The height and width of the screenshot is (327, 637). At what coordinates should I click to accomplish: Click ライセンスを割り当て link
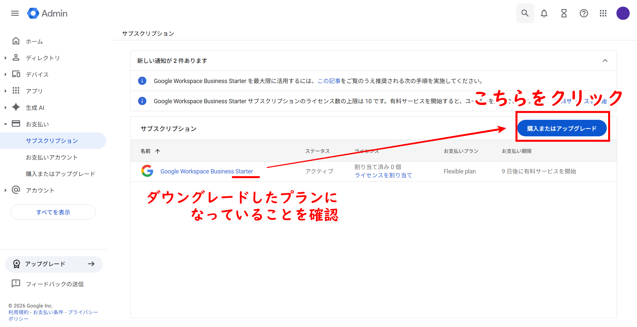(x=383, y=175)
